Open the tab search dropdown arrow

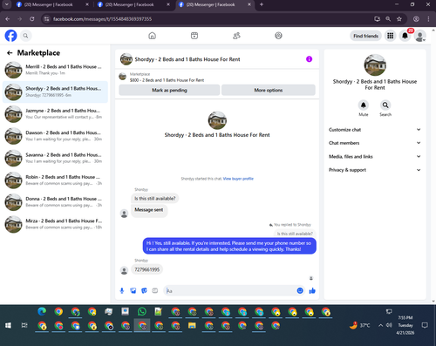[x=6, y=4]
